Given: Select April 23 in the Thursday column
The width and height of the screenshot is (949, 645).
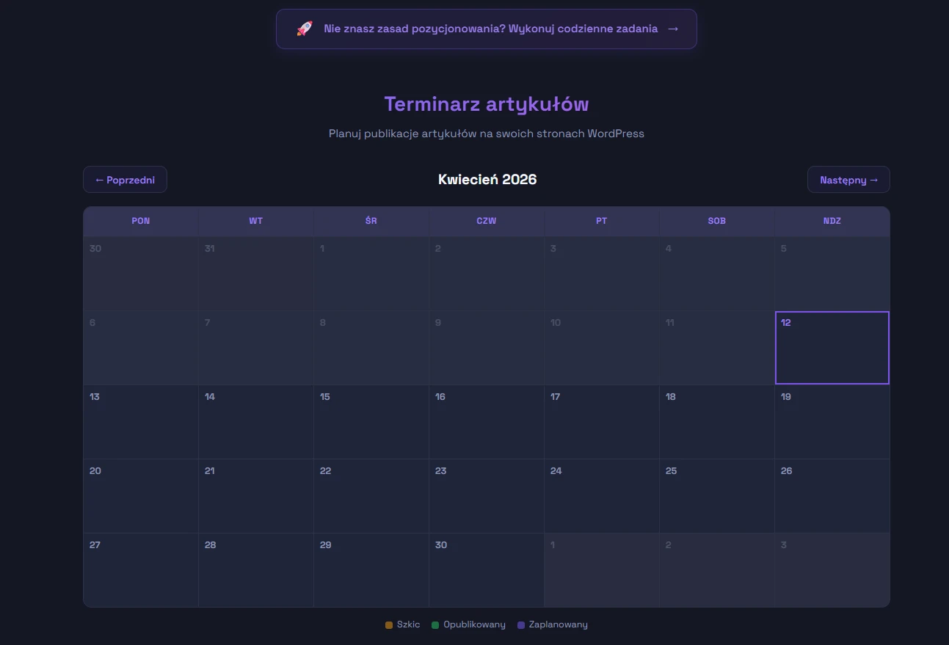Looking at the screenshot, I should pyautogui.click(x=486, y=496).
